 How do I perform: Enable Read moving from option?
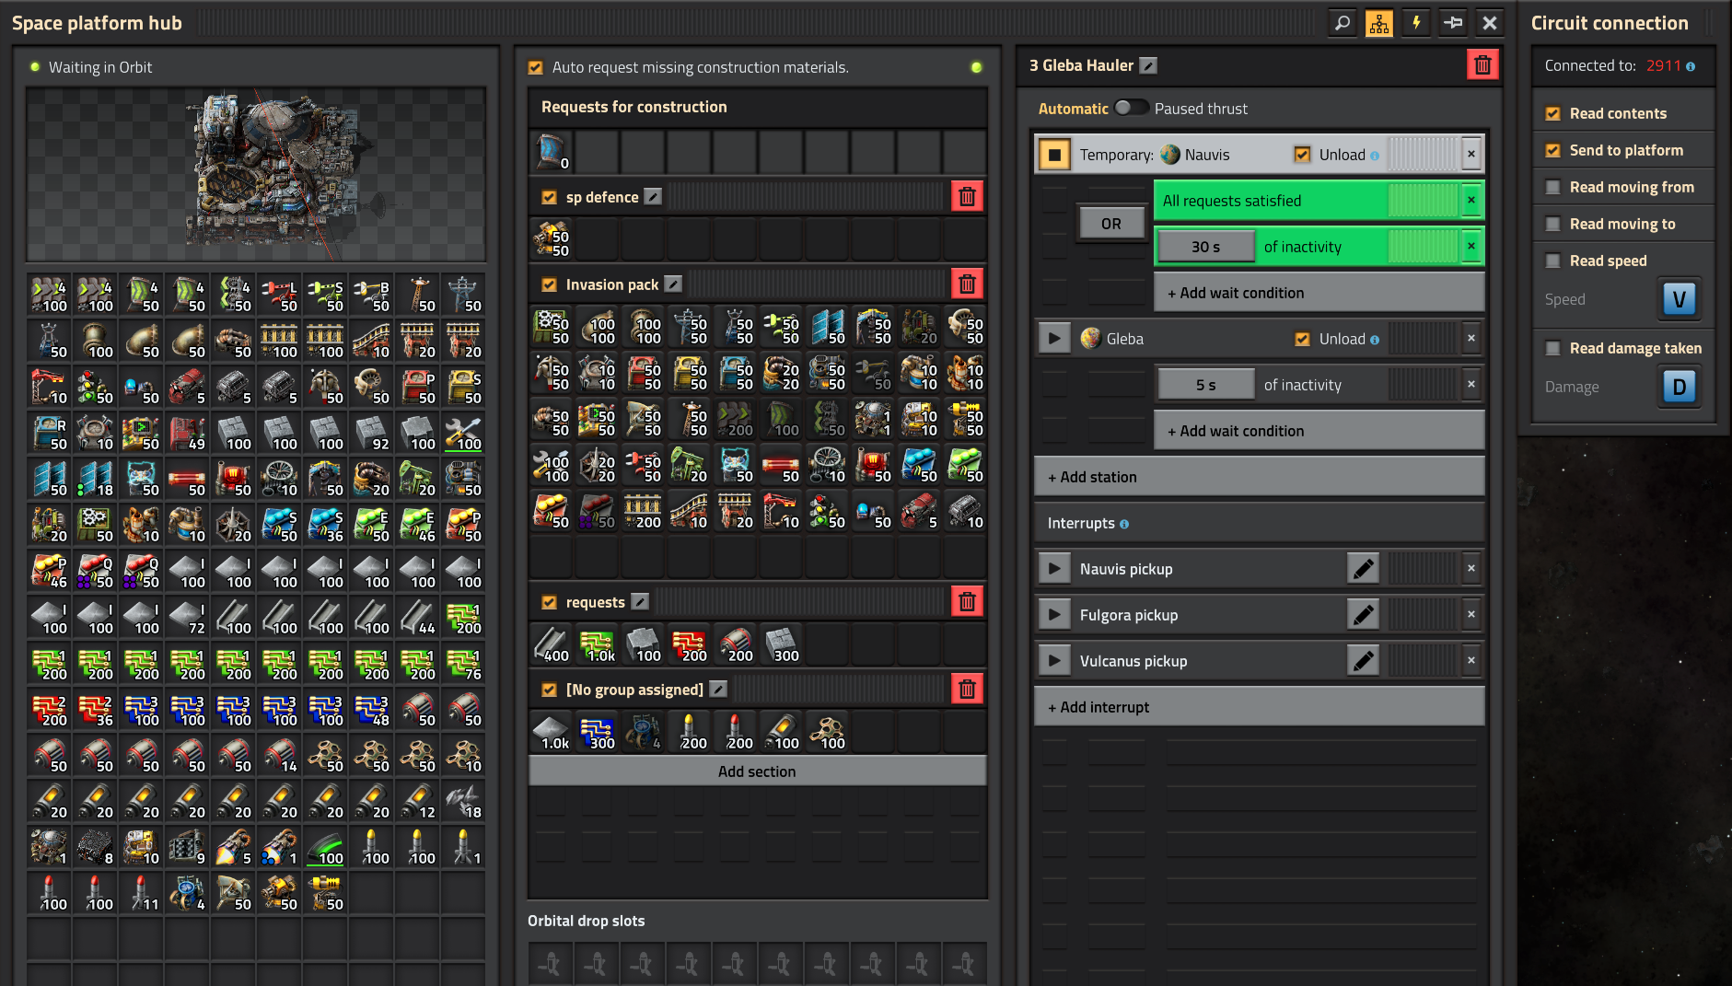point(1552,187)
